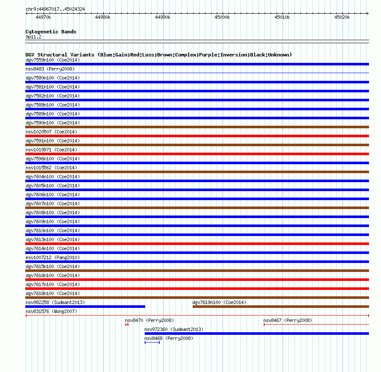This screenshot has width=381, height=372.
Task: Open the dgv7613n100 (Coe2014) label
Action: (x=53, y=239)
